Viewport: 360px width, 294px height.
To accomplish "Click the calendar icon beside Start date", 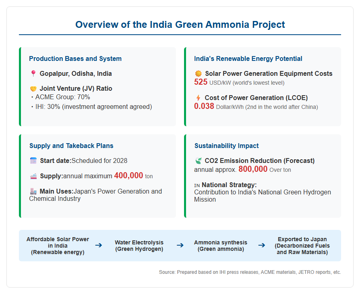I will point(33,161).
